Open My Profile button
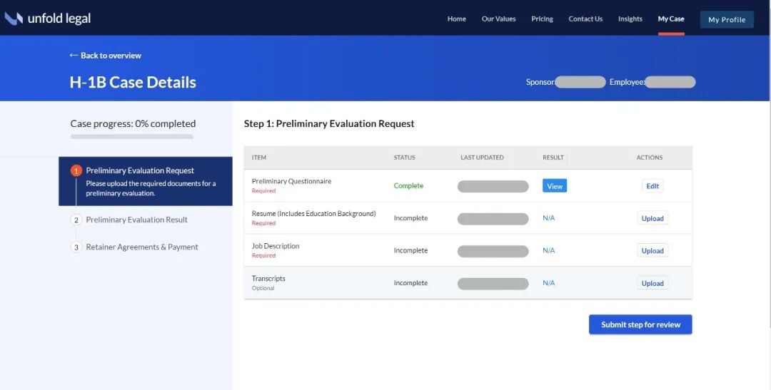 [x=727, y=20]
